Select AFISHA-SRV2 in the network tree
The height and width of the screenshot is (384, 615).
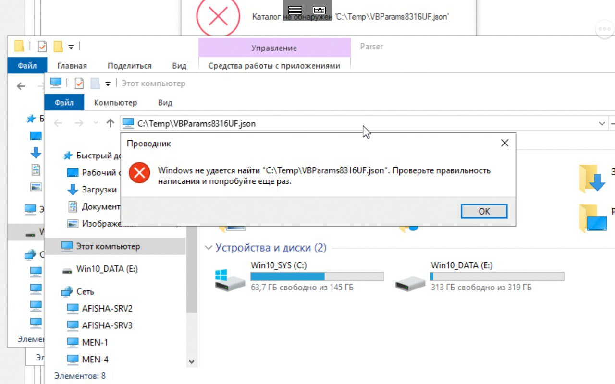click(x=107, y=308)
